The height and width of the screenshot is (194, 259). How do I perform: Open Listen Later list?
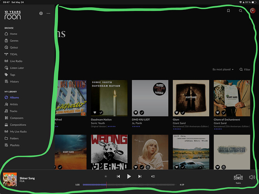[x=14, y=68]
